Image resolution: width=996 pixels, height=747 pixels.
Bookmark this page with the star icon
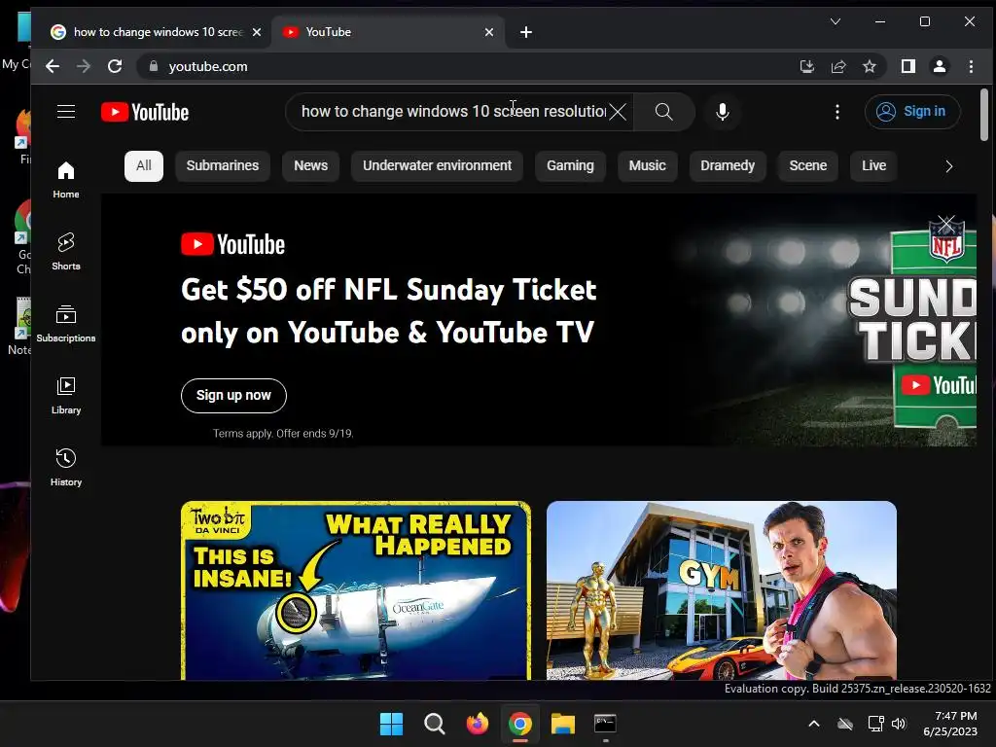[x=870, y=66]
